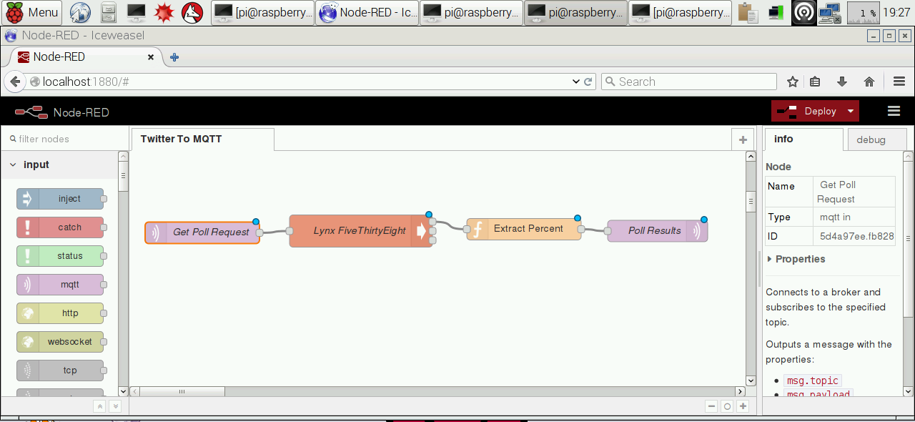
Task: Select the Twitter To MQTT flow tab
Action: pos(202,139)
